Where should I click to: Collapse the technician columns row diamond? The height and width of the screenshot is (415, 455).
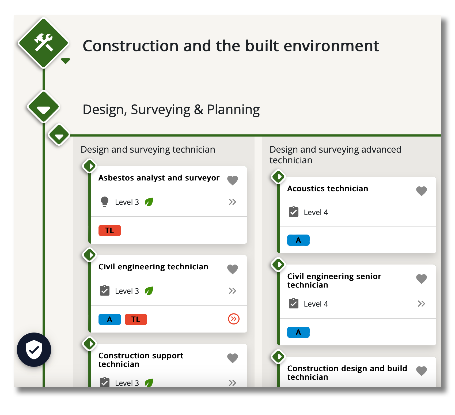(x=59, y=135)
